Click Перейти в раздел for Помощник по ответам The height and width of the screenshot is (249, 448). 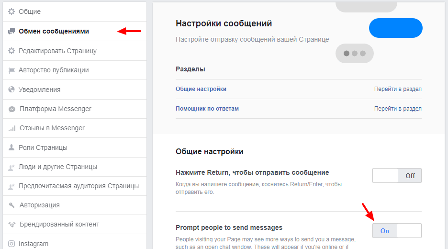coord(398,109)
